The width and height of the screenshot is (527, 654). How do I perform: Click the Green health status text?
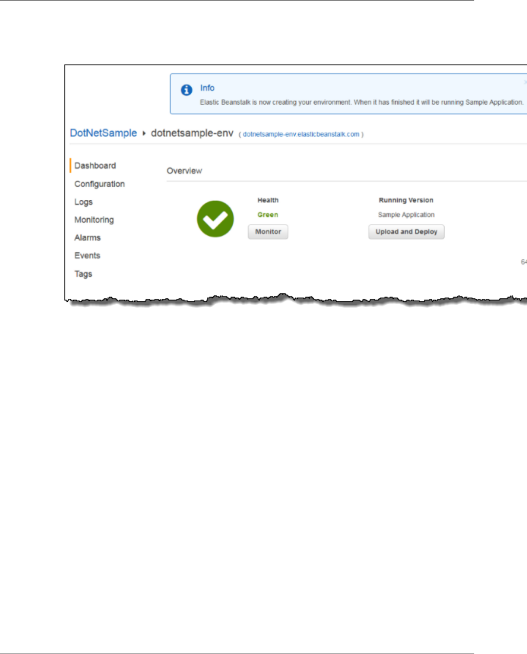(x=268, y=215)
